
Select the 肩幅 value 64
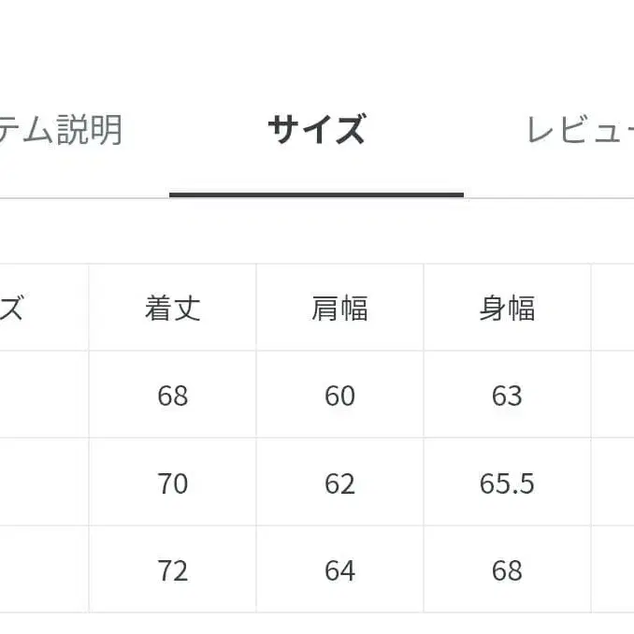click(339, 570)
